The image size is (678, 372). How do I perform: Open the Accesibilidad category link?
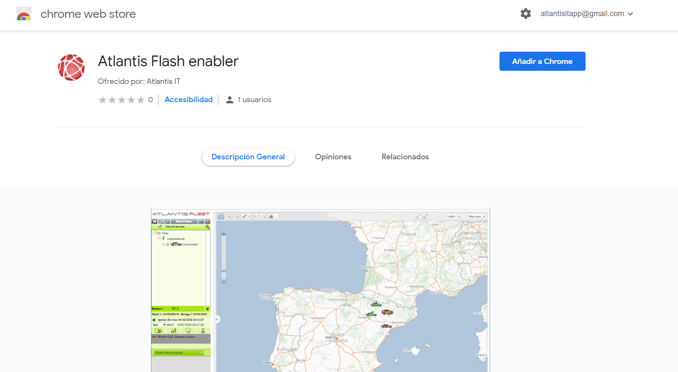pyautogui.click(x=189, y=100)
